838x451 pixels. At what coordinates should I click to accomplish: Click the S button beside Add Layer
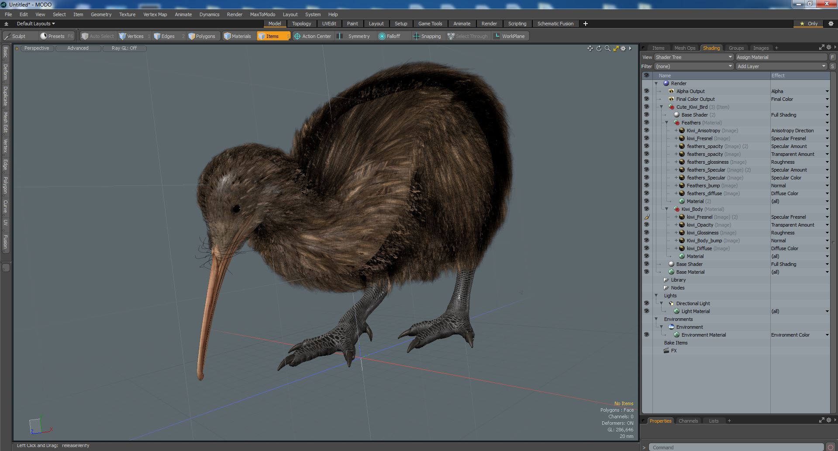coord(832,66)
